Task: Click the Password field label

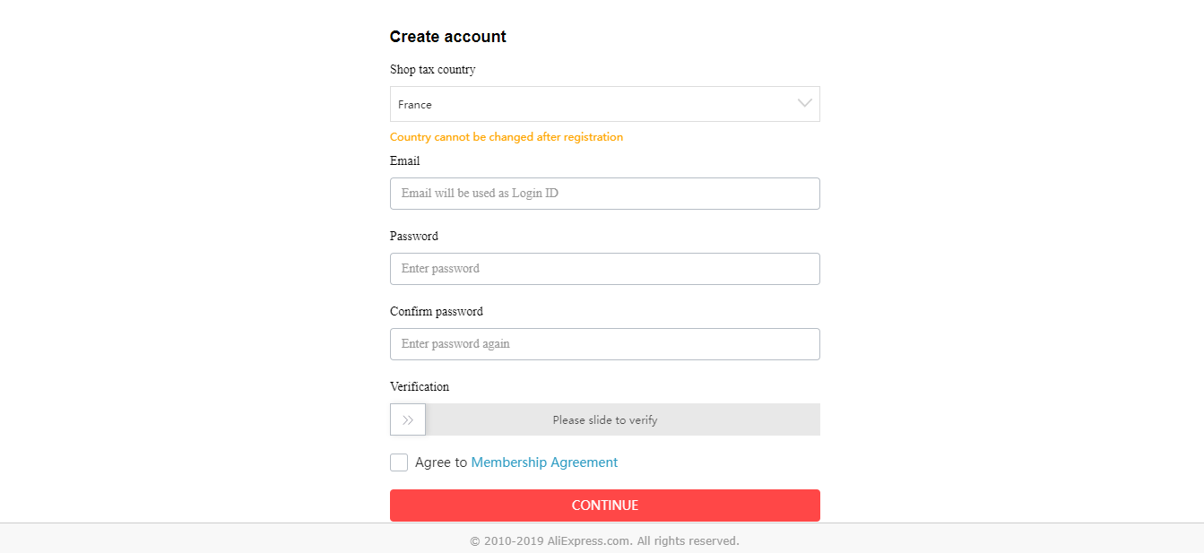Action: click(x=414, y=237)
